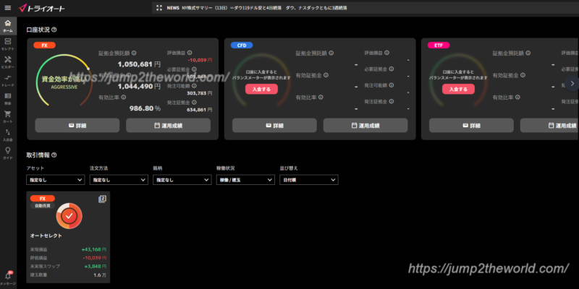Open the Cart (カート) sidebar icon
The image size is (579, 289).
tap(7, 115)
